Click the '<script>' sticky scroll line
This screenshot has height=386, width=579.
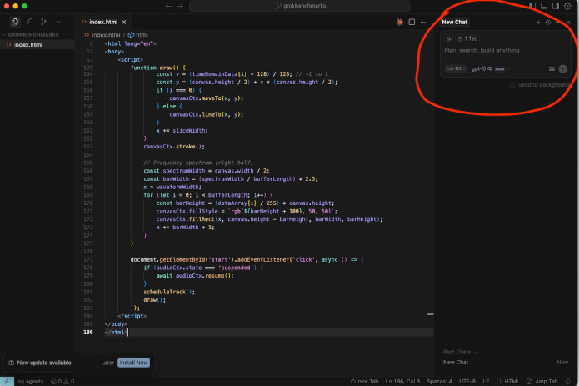(130, 59)
